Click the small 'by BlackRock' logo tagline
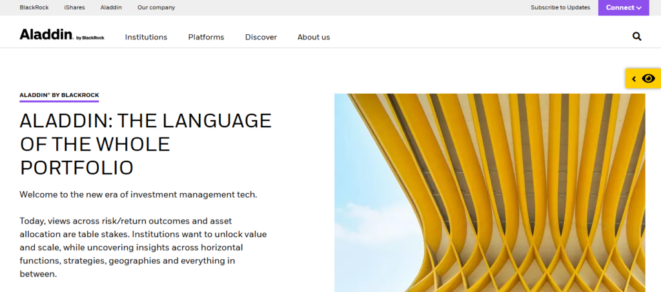This screenshot has height=292, width=661. 90,38
